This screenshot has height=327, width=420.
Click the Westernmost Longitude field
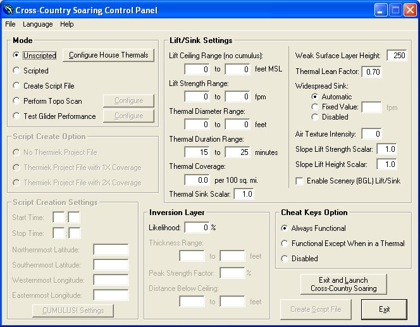click(x=111, y=280)
